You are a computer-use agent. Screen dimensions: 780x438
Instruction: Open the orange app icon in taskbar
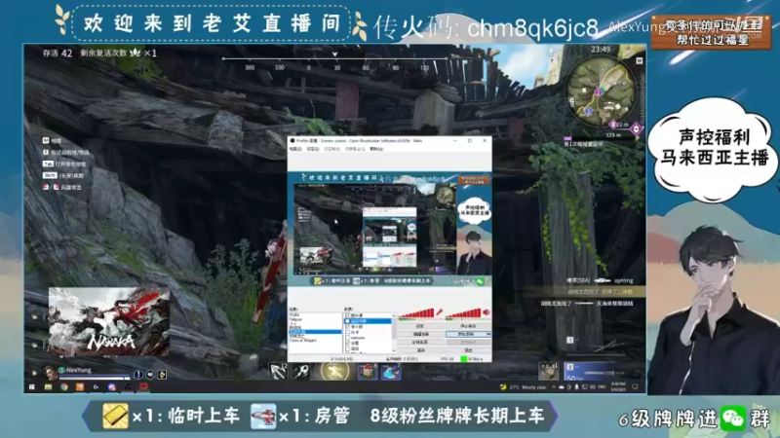[x=80, y=386]
